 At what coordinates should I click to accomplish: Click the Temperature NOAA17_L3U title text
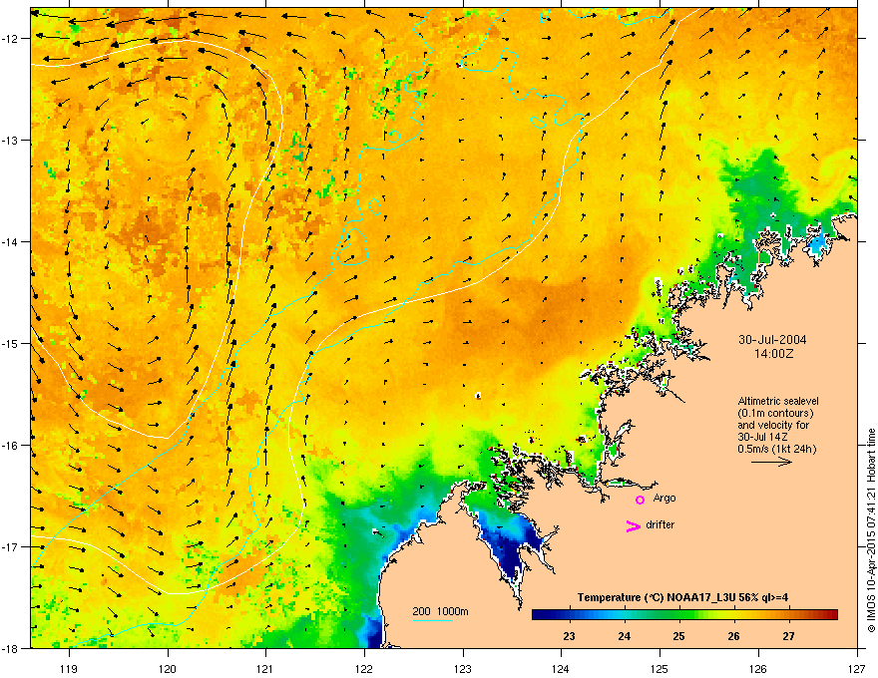click(x=682, y=597)
